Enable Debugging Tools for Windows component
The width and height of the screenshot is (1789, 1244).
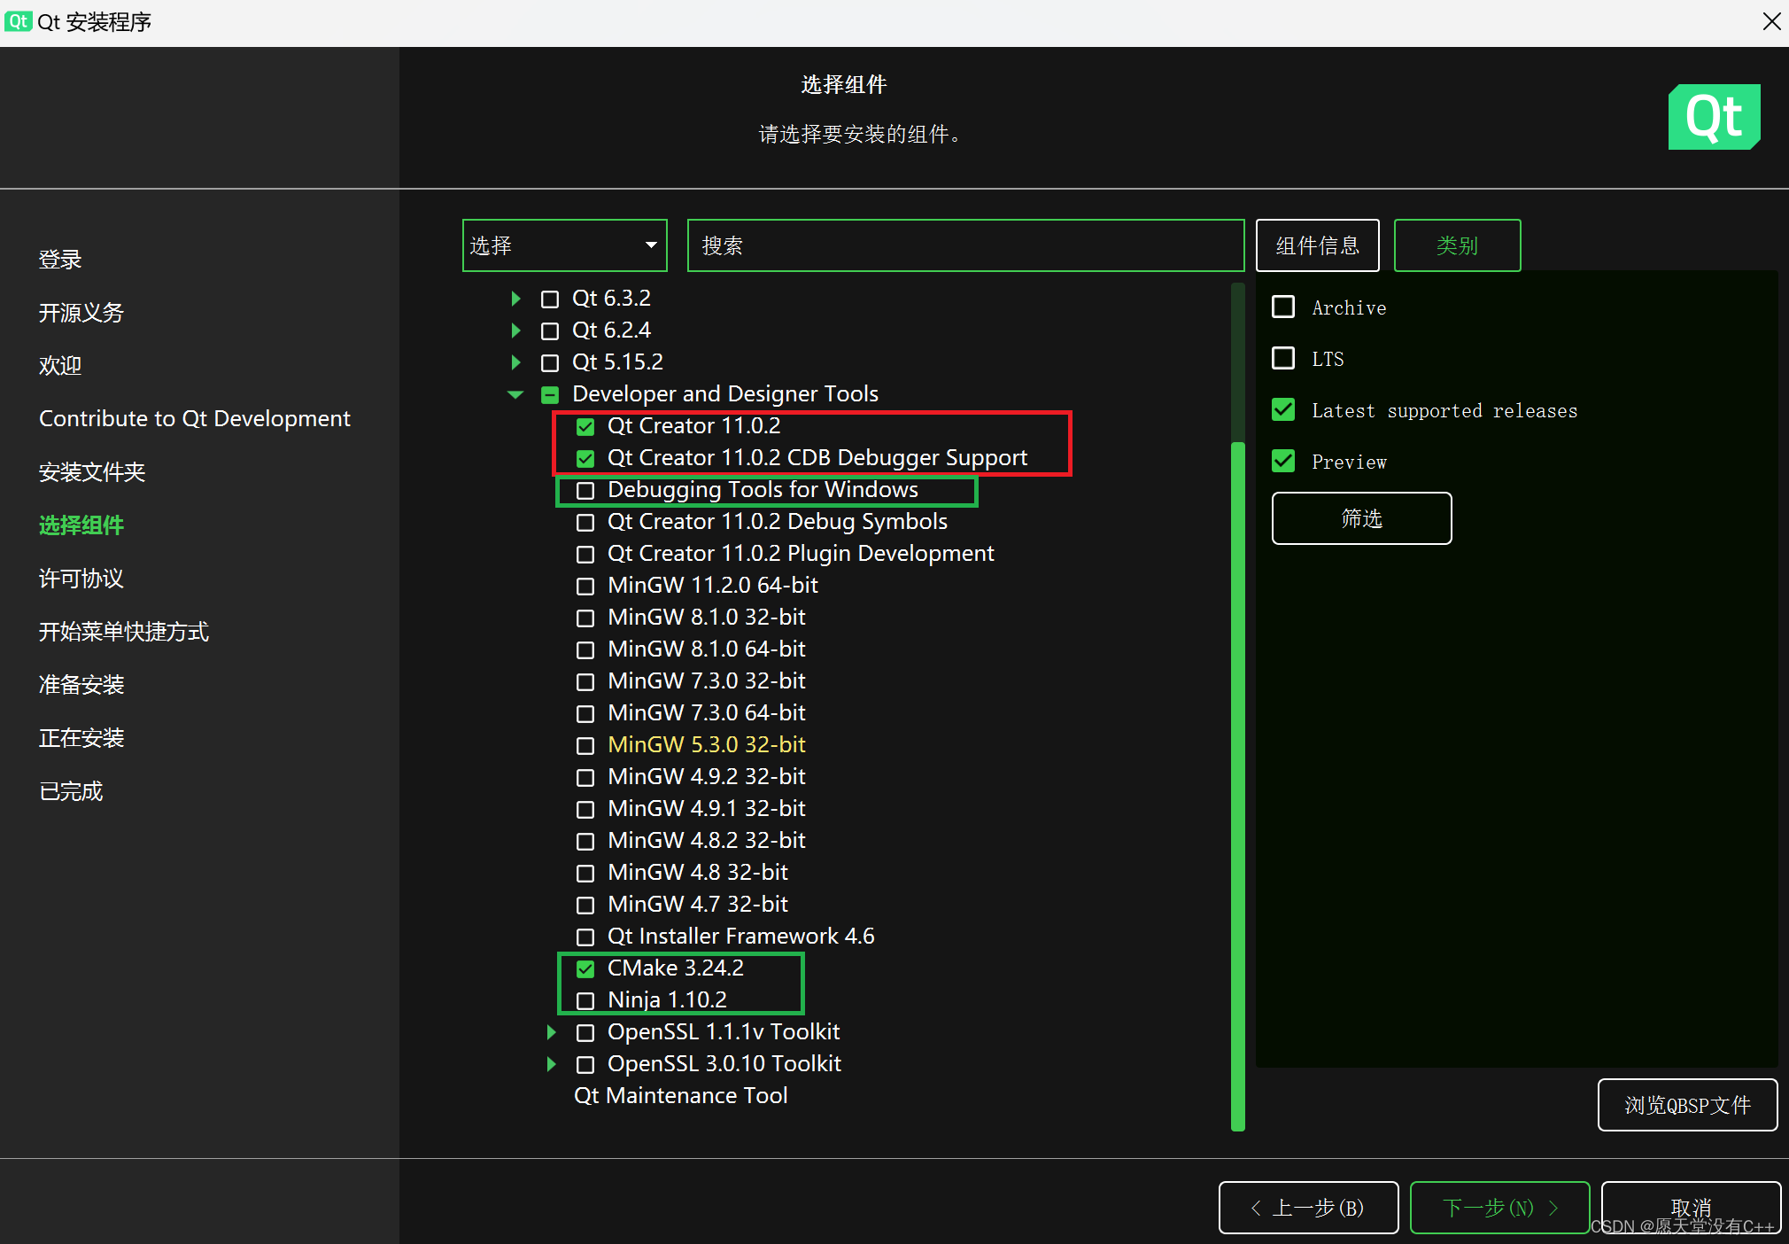[585, 490]
